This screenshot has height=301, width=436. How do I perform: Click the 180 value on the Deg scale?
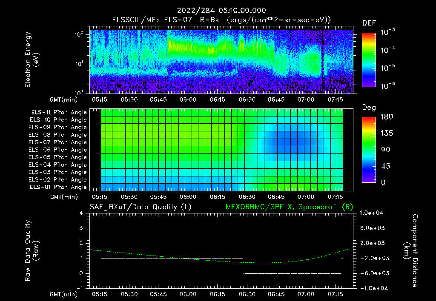(387, 117)
